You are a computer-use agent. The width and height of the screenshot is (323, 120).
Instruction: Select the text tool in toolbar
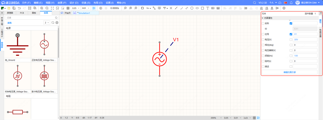(x=207, y=8)
